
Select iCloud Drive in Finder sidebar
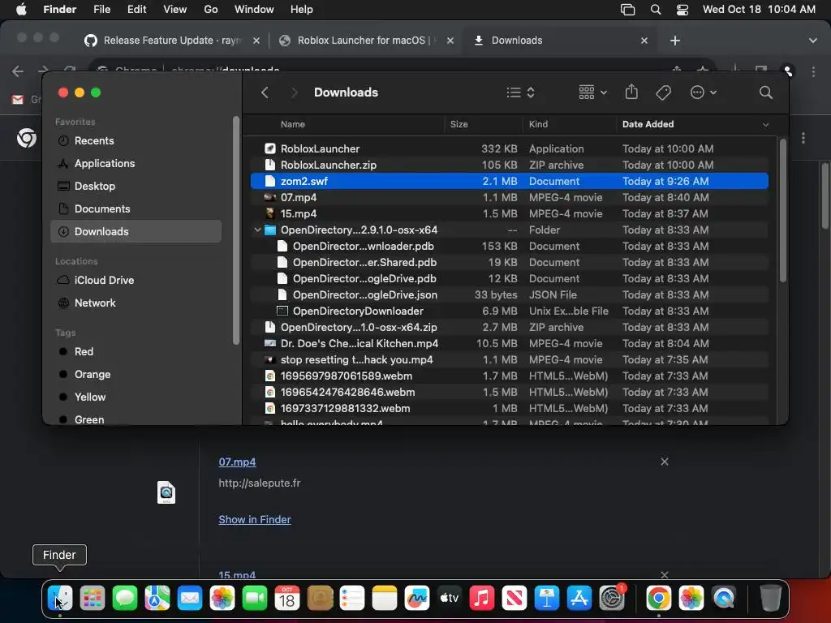[136, 280]
